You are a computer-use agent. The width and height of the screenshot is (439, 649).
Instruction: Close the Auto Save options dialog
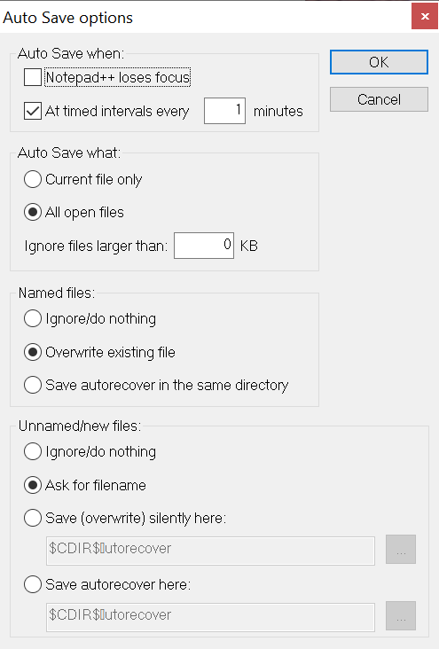coord(425,16)
